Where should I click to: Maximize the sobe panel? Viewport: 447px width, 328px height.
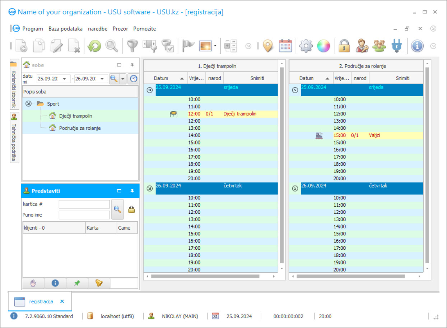pos(119,65)
